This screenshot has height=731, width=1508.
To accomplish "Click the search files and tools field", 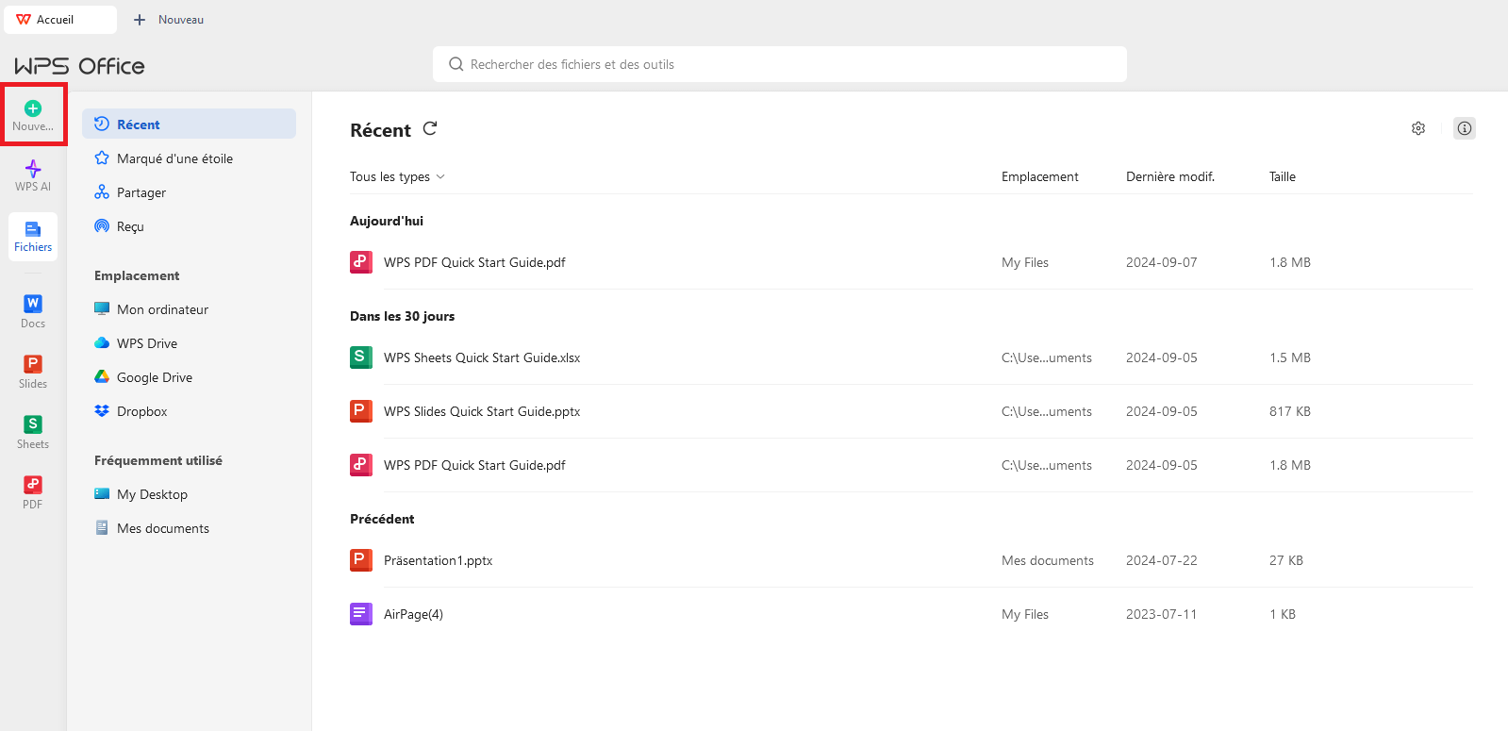I will click(779, 64).
